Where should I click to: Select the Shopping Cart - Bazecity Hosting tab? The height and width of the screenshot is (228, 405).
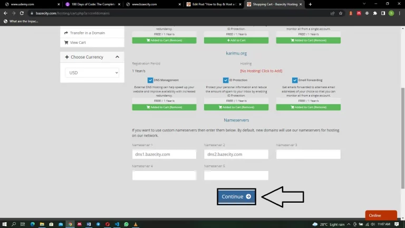[x=275, y=4]
